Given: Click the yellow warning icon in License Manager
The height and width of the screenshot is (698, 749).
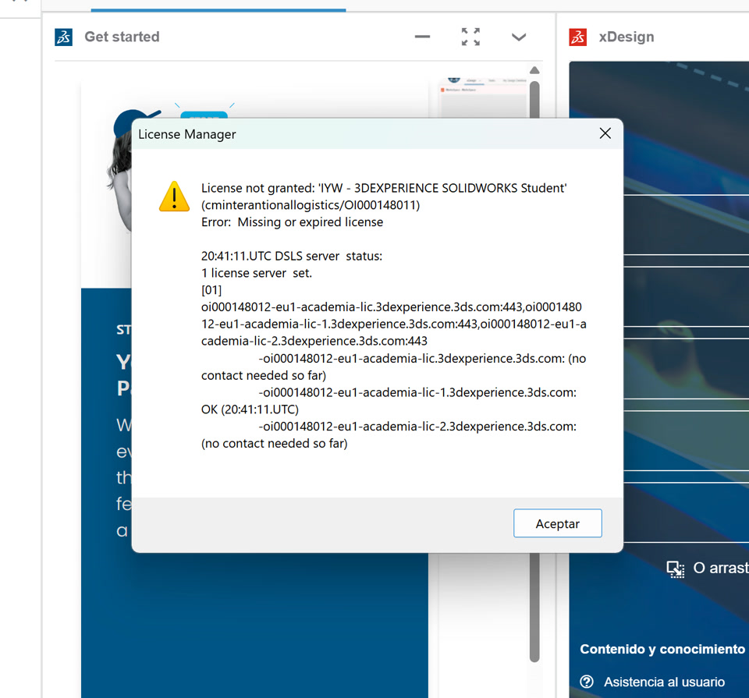Looking at the screenshot, I should (x=174, y=197).
